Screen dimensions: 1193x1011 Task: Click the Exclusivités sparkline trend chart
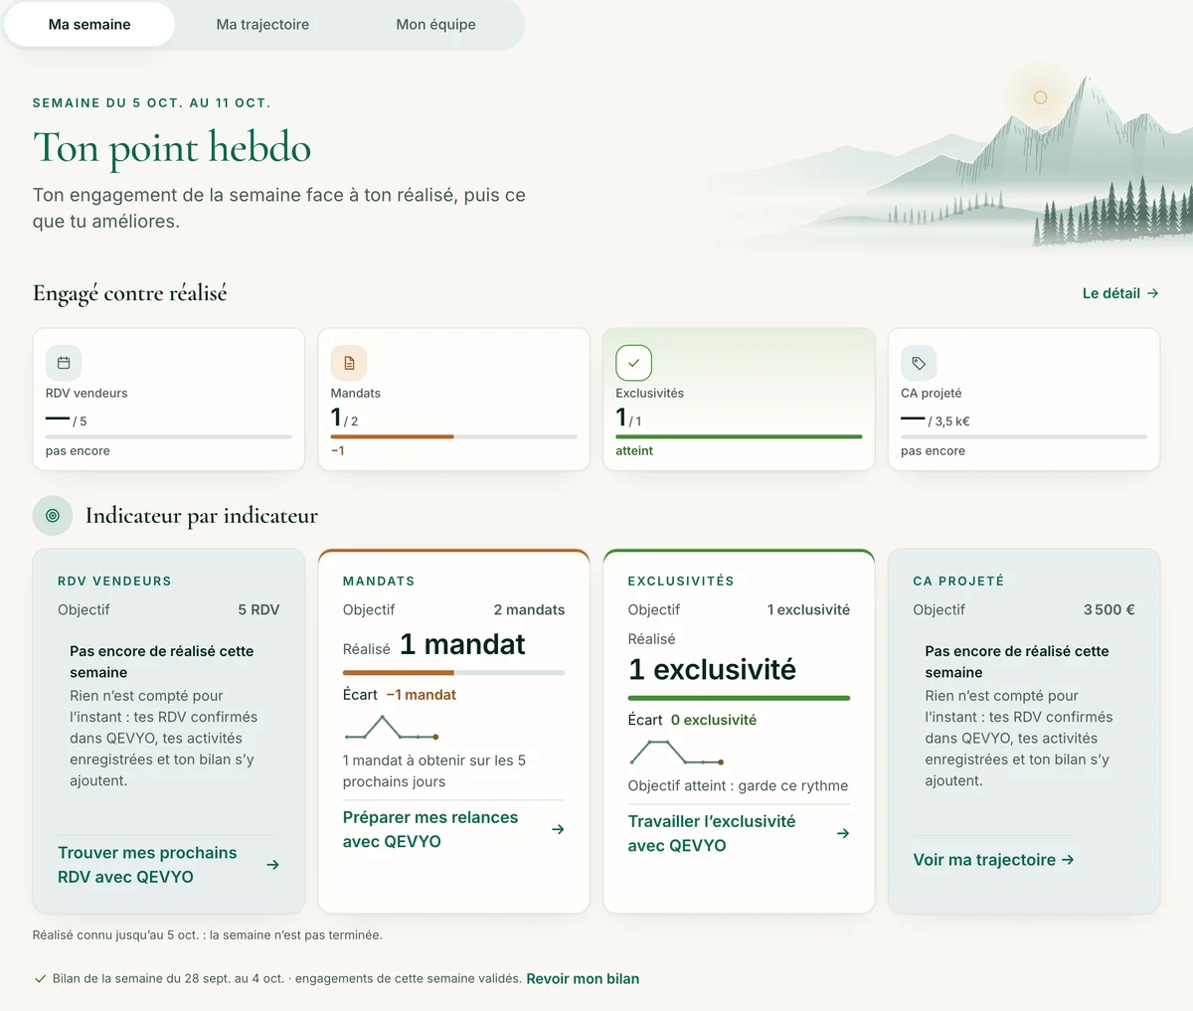[x=677, y=753]
